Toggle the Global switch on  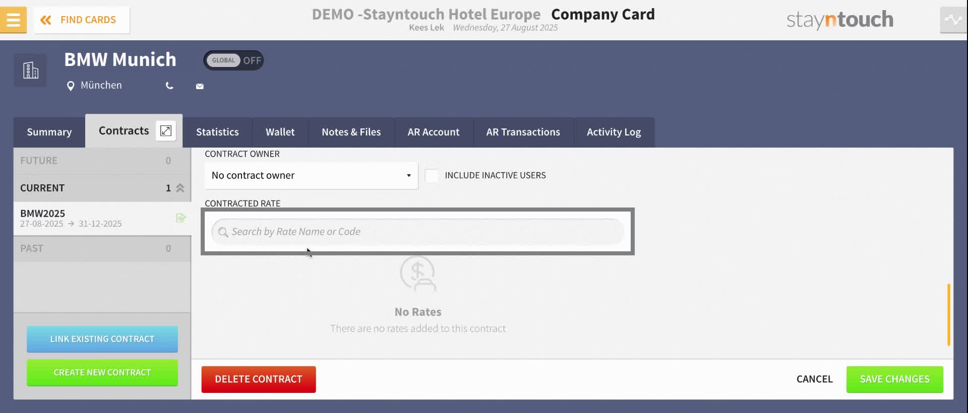point(233,60)
